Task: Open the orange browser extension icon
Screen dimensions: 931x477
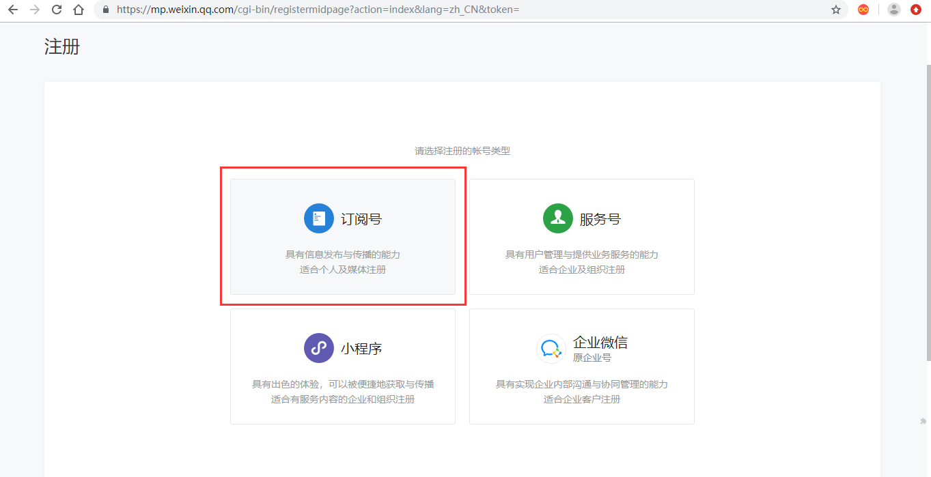Action: (863, 10)
